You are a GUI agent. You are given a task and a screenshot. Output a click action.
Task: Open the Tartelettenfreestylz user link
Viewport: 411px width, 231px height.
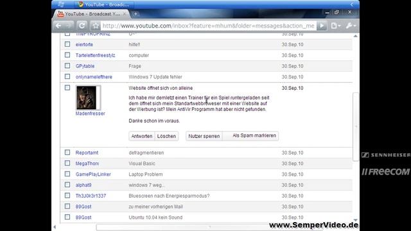click(x=95, y=55)
